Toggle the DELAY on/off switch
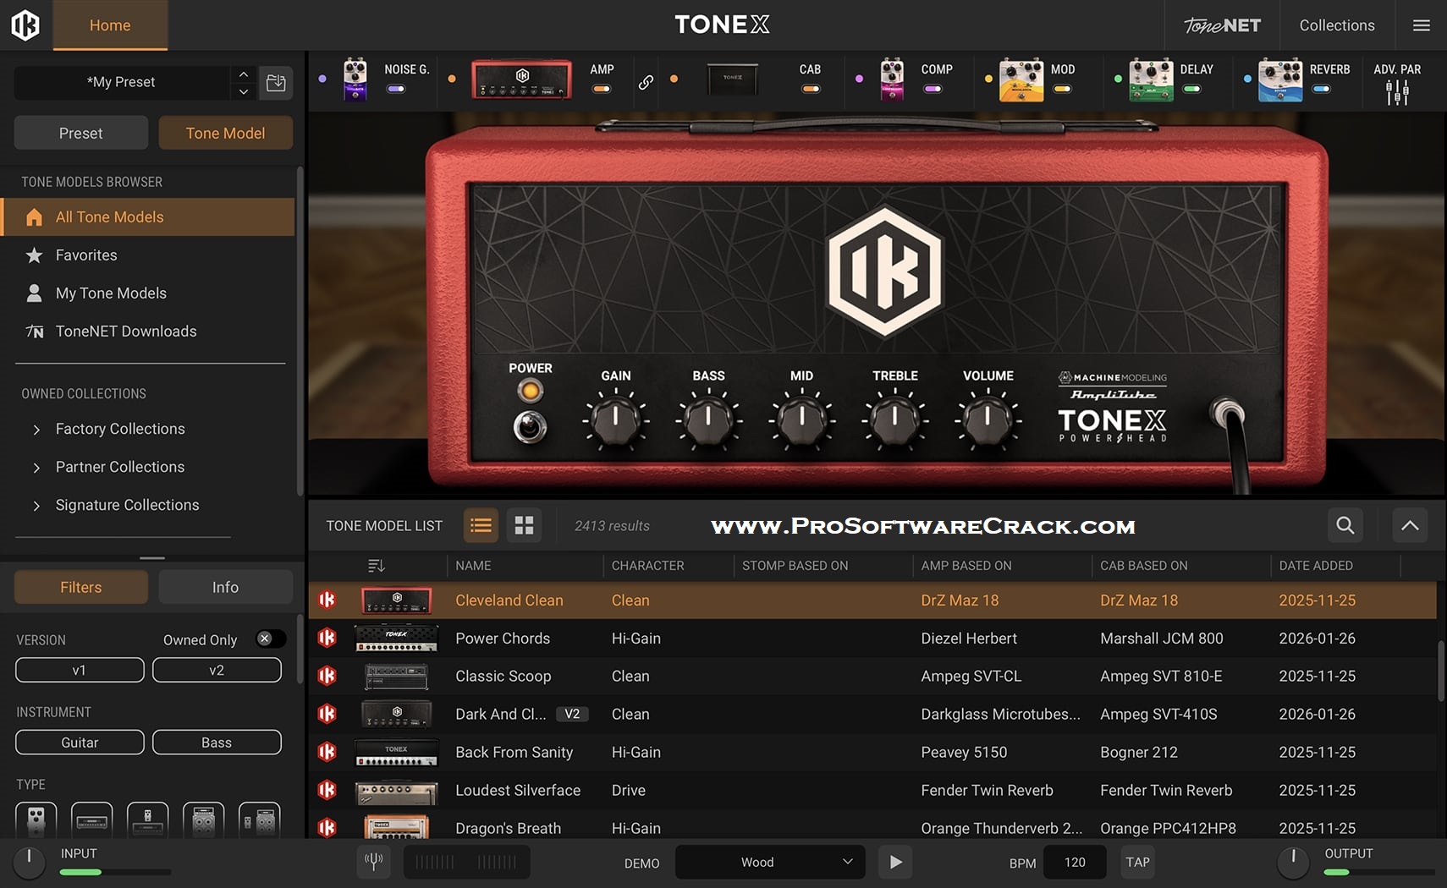This screenshot has width=1447, height=888. (1191, 89)
